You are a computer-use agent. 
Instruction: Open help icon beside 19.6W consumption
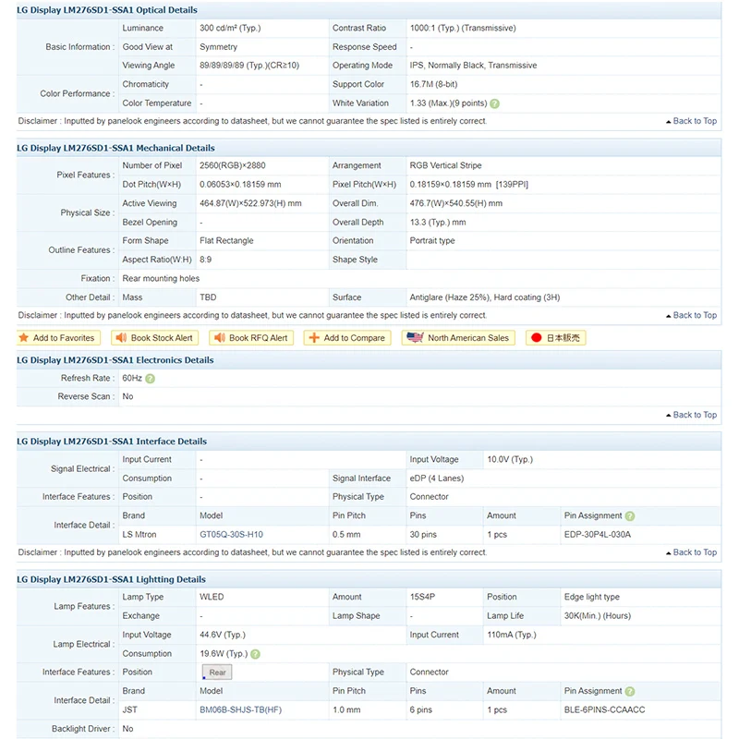[255, 654]
